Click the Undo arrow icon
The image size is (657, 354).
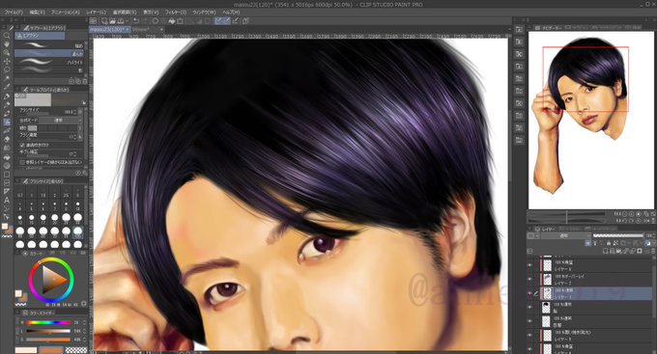136,20
